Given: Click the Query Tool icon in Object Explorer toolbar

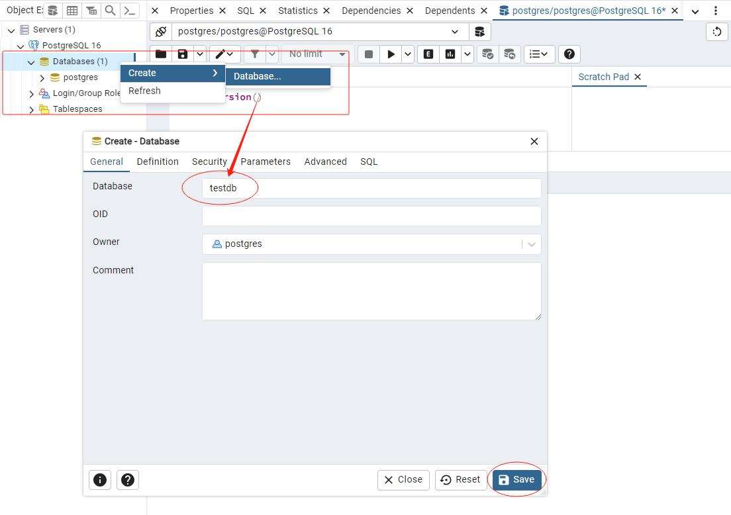Looking at the screenshot, I should 53,10.
